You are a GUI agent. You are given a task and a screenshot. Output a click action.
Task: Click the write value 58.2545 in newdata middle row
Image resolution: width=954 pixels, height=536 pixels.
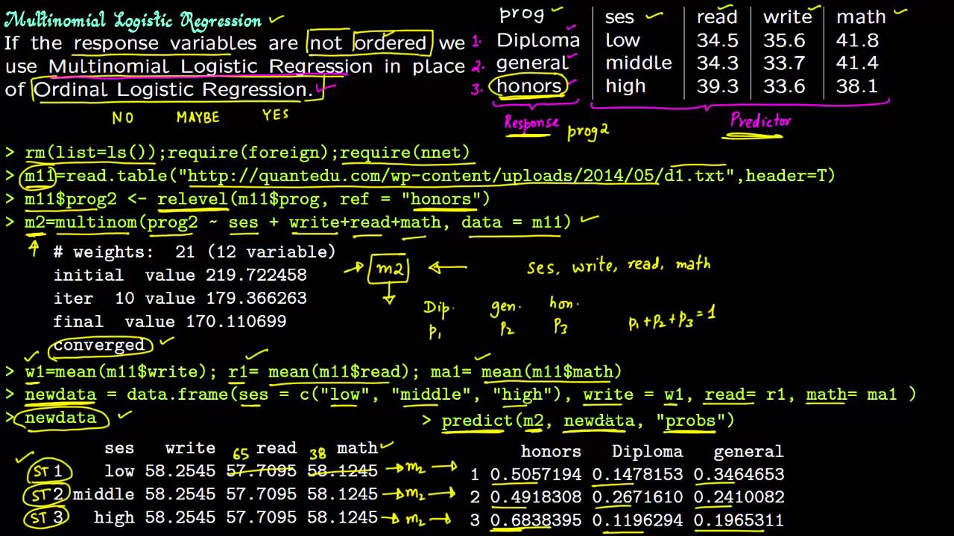(x=180, y=494)
